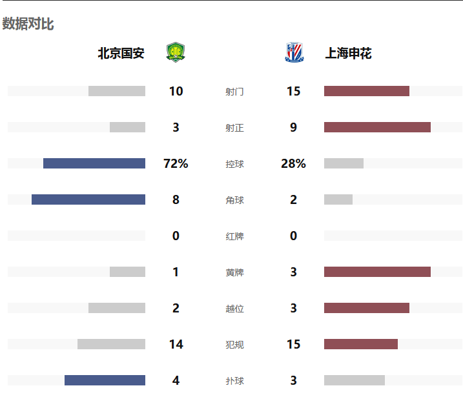The height and width of the screenshot is (408, 463).
Task: Click the red 15 shots bar for Shenhua
Action: click(x=367, y=91)
